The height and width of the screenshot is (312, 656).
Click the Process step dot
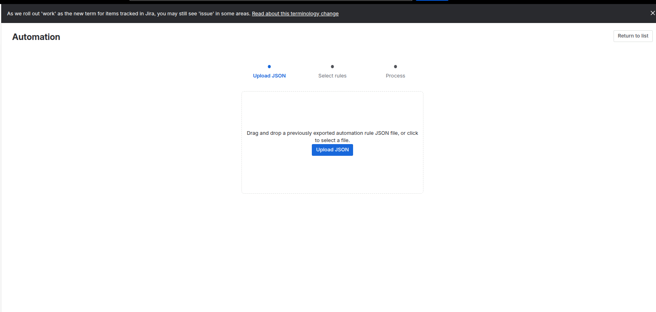pyautogui.click(x=396, y=67)
